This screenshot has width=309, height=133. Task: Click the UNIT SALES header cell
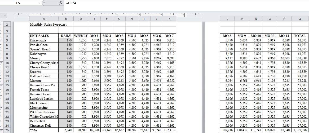44,36
